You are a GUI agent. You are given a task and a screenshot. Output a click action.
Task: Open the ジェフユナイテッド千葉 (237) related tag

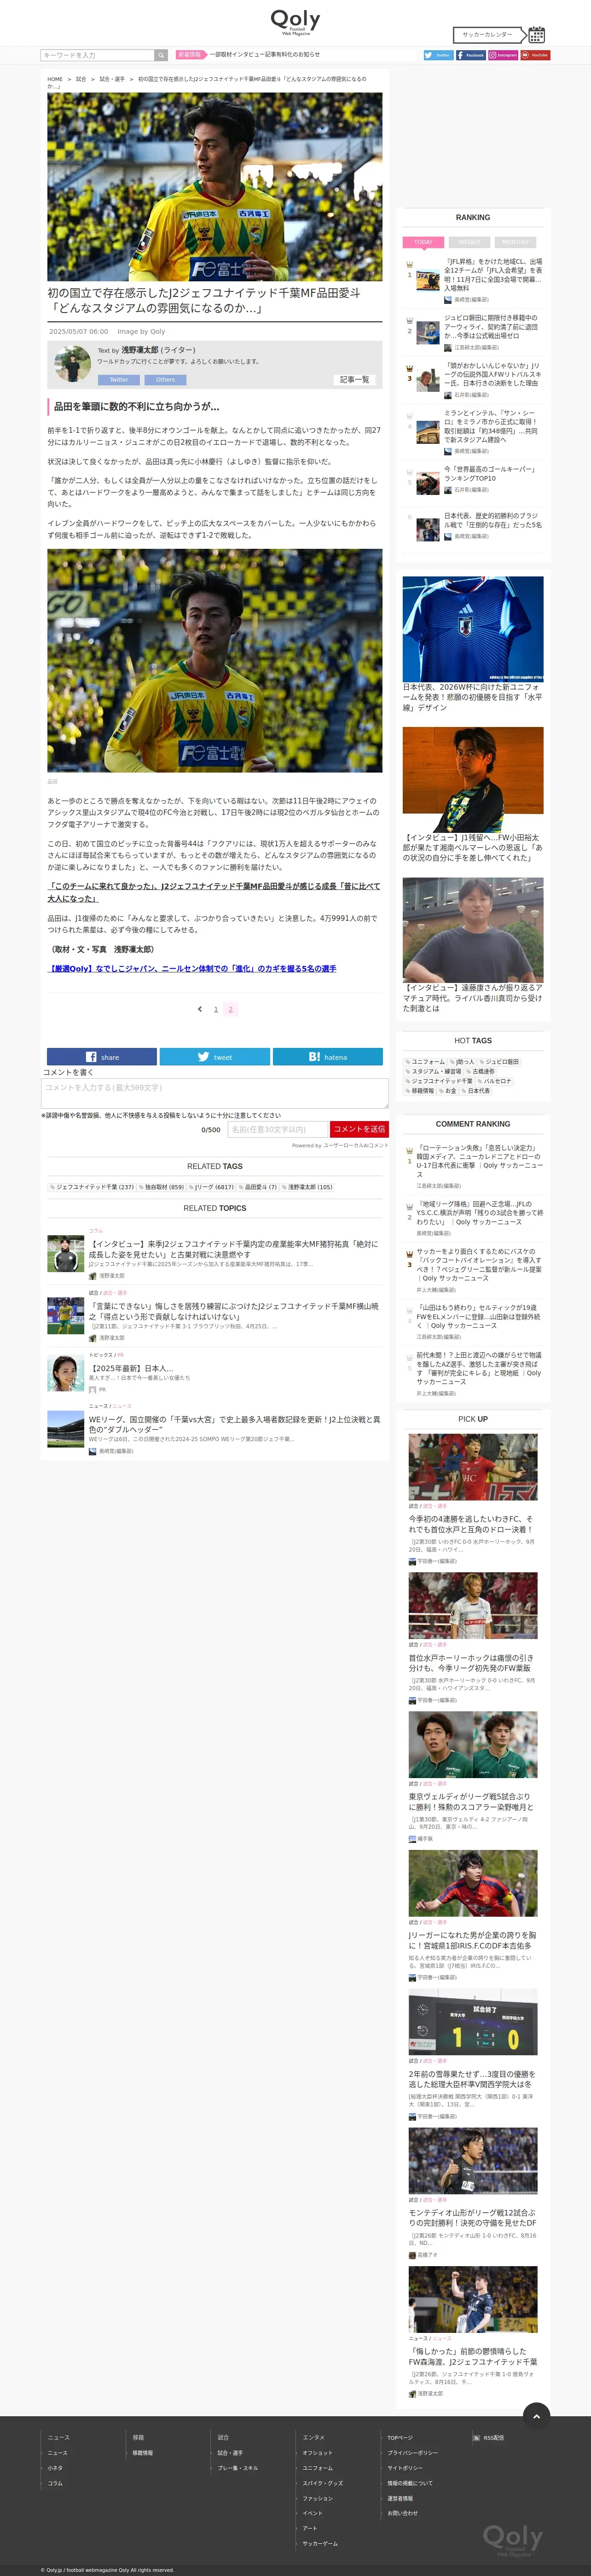point(92,1187)
